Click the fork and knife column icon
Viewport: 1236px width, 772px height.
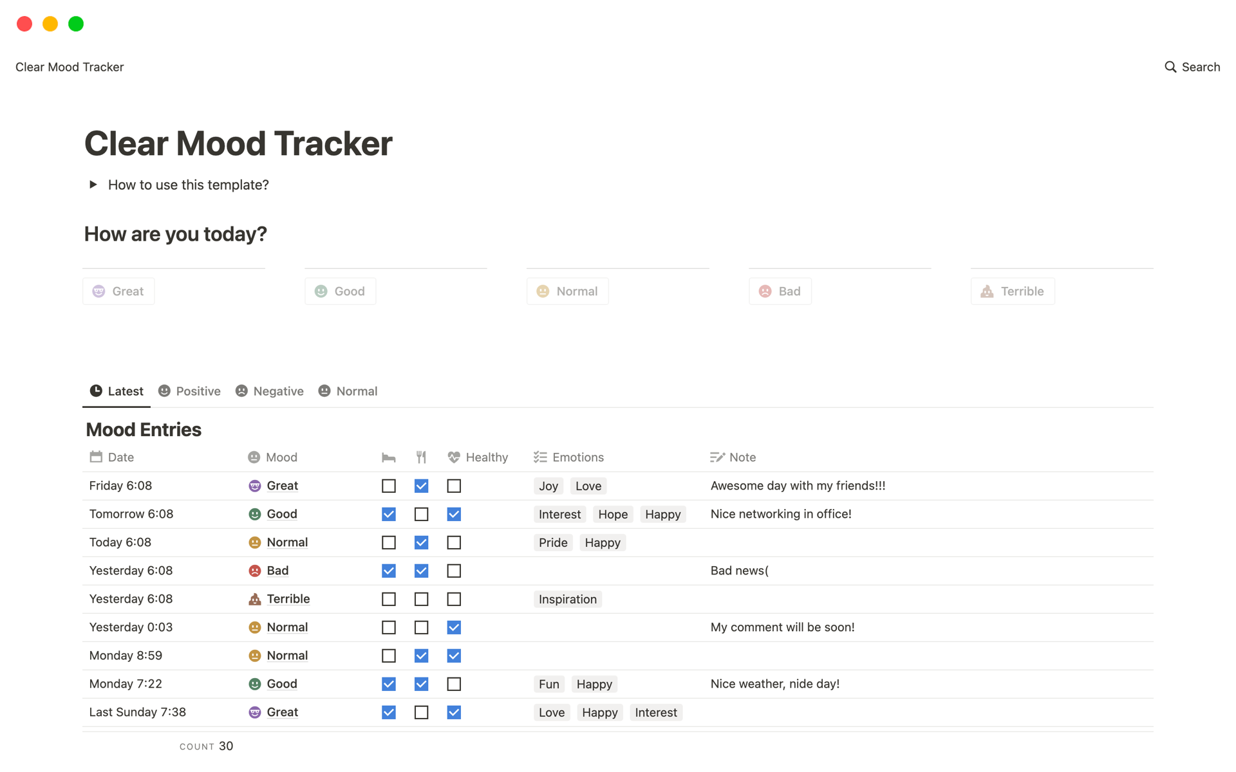(x=421, y=457)
